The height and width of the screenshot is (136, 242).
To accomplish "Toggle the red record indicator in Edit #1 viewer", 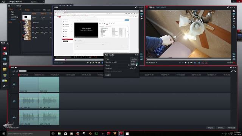I will coord(234,63).
